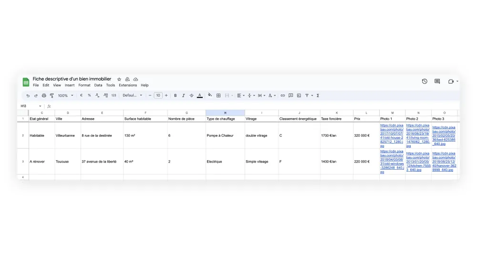Click the Move to Drive folder icon
The image size is (477, 256).
pyautogui.click(x=127, y=79)
